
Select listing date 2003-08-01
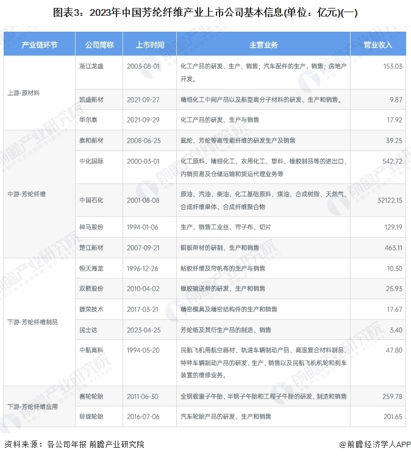point(143,66)
